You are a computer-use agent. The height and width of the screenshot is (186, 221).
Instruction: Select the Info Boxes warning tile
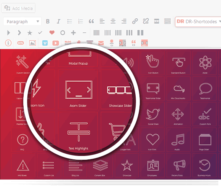[23, 165]
